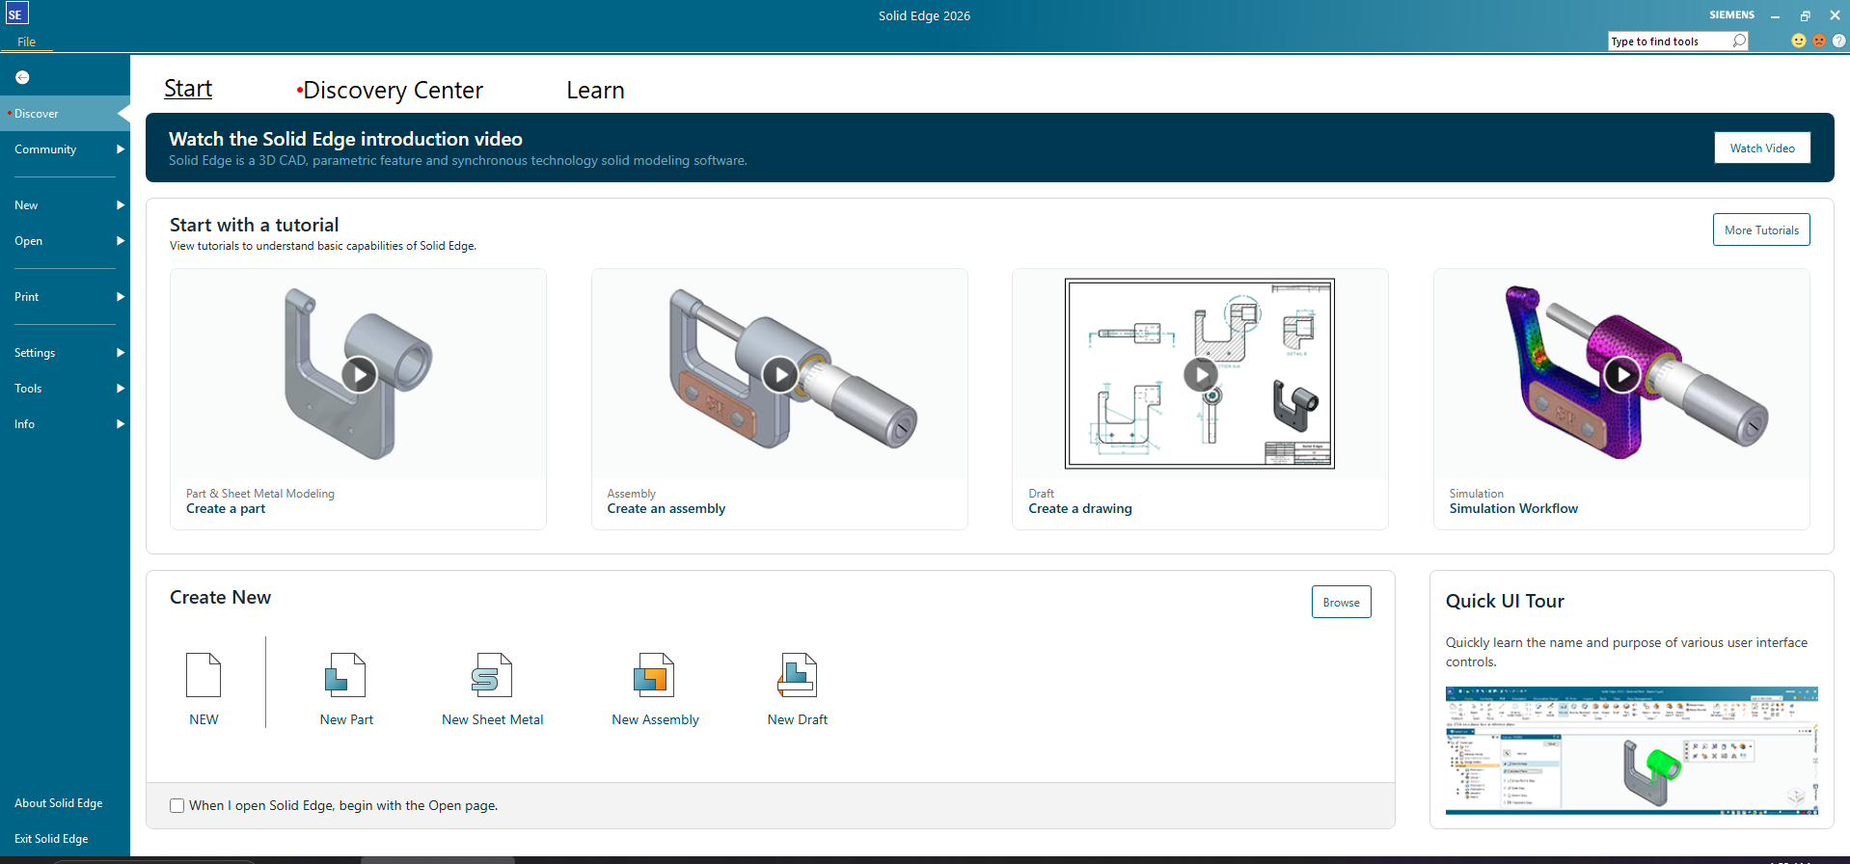Click the Type to find tools field

1669,41
